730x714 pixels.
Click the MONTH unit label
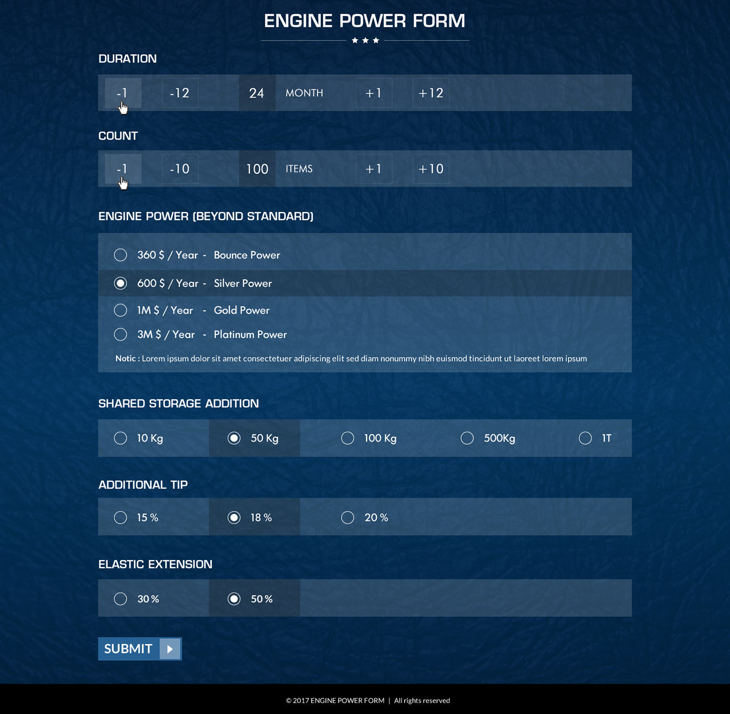(305, 93)
